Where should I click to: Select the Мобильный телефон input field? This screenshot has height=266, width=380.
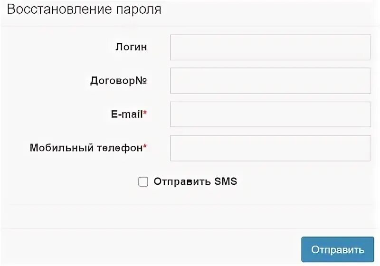[x=270, y=148]
